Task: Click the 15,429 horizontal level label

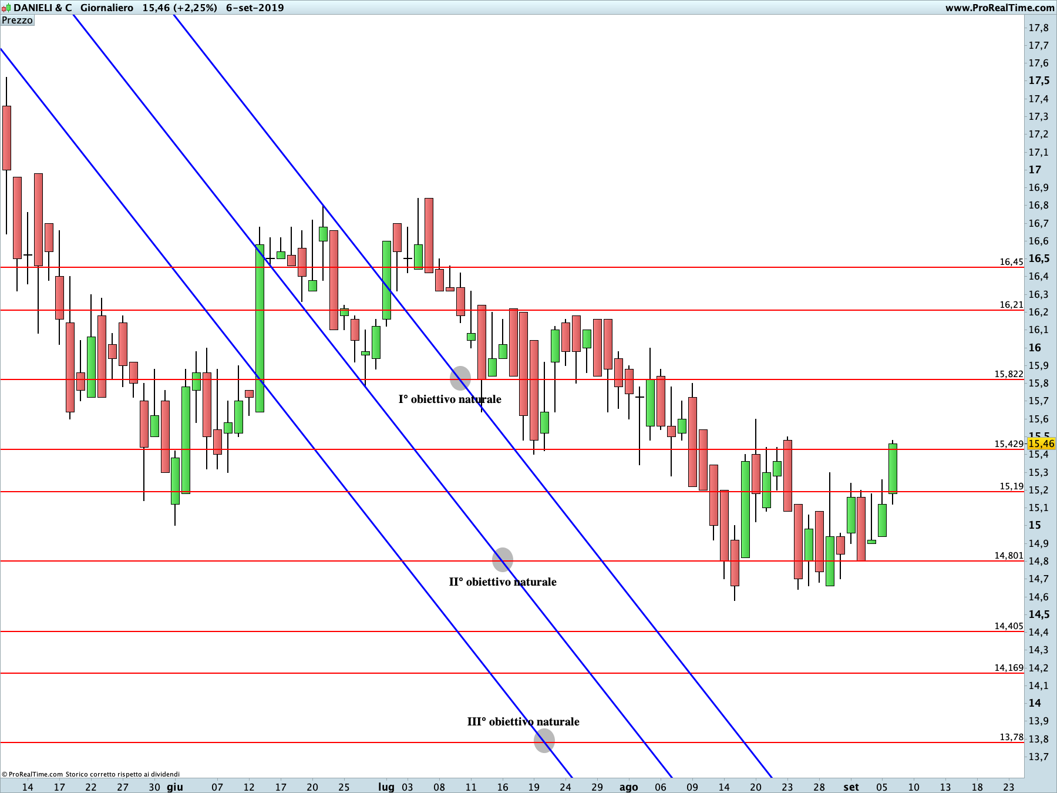Action: click(1009, 444)
